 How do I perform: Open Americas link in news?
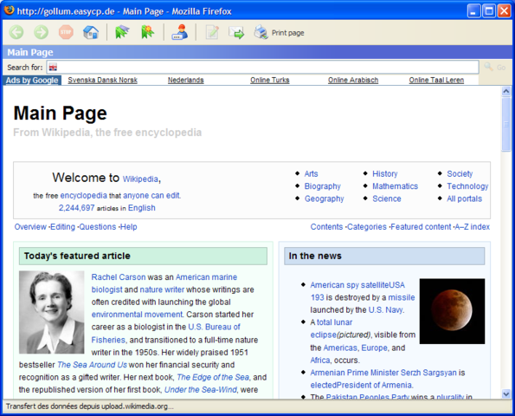click(340, 348)
